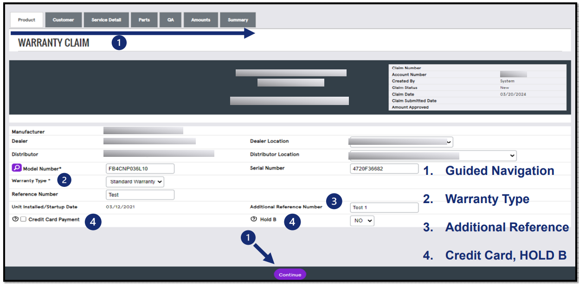Click inside the Model Number field

pyautogui.click(x=140, y=168)
